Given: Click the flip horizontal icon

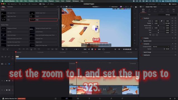Looking at the screenshot, I should click(x=153, y=35).
